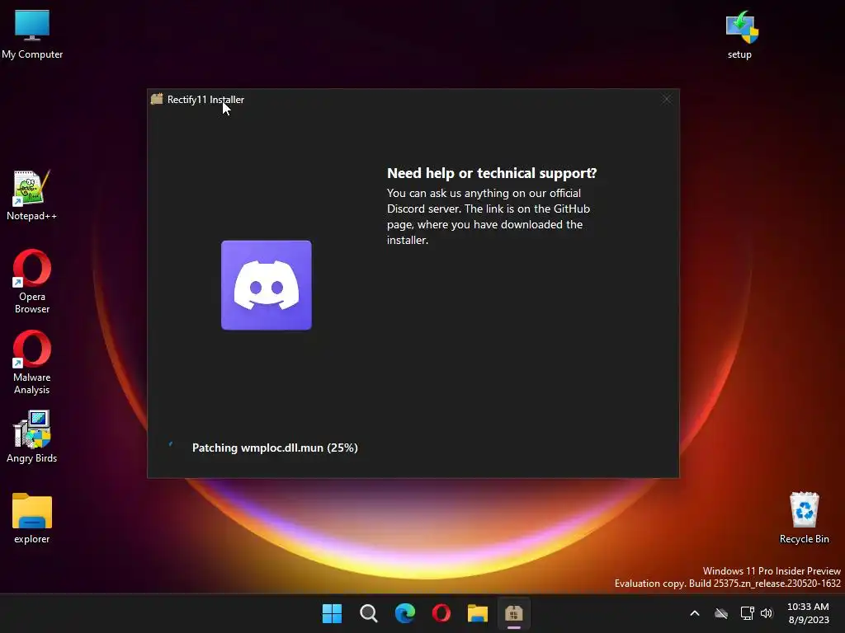Open network status tray icon
This screenshot has width=845, height=633.
point(747,613)
